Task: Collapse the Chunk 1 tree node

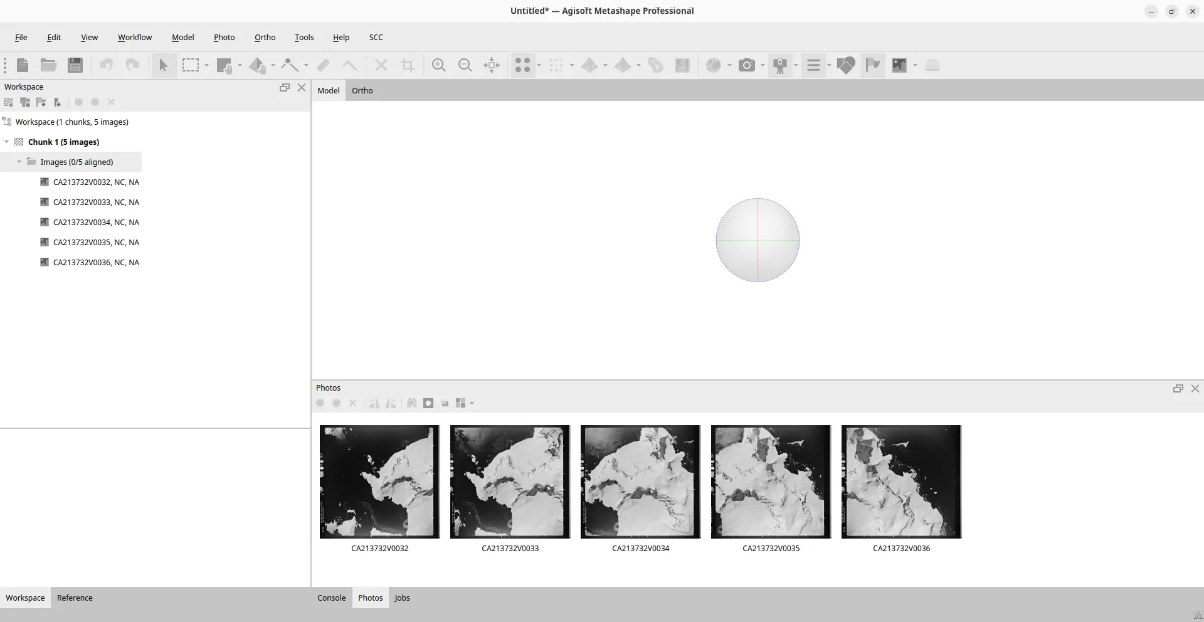Action: tap(7, 142)
